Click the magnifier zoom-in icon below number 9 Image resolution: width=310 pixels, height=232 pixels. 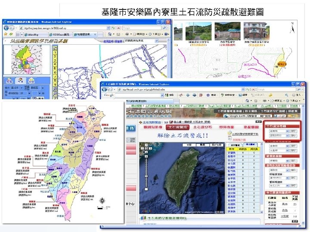point(55,89)
